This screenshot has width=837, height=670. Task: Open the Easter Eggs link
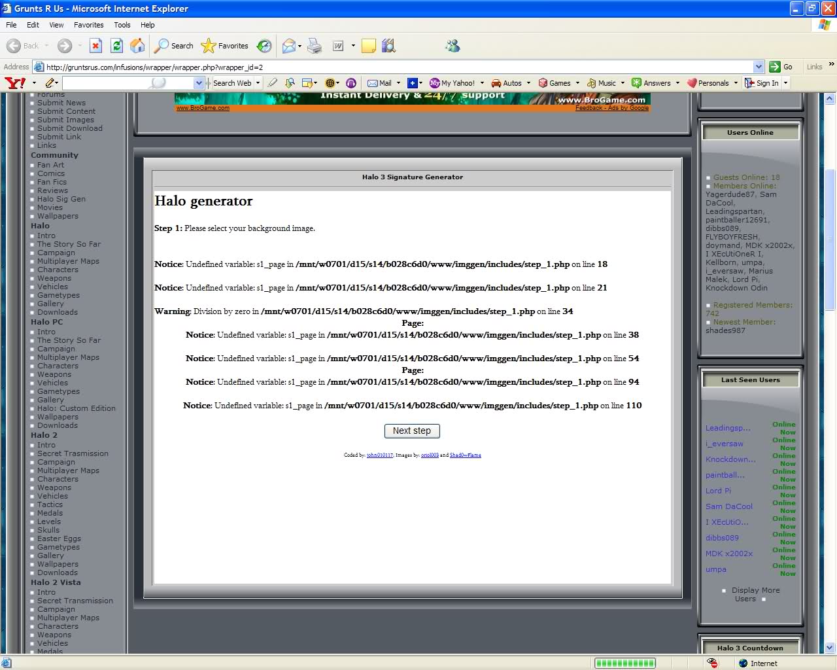(x=59, y=538)
